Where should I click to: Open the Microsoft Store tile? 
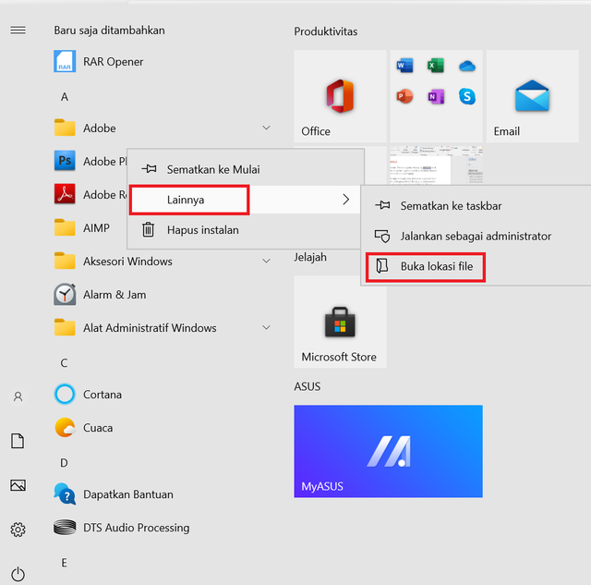339,323
